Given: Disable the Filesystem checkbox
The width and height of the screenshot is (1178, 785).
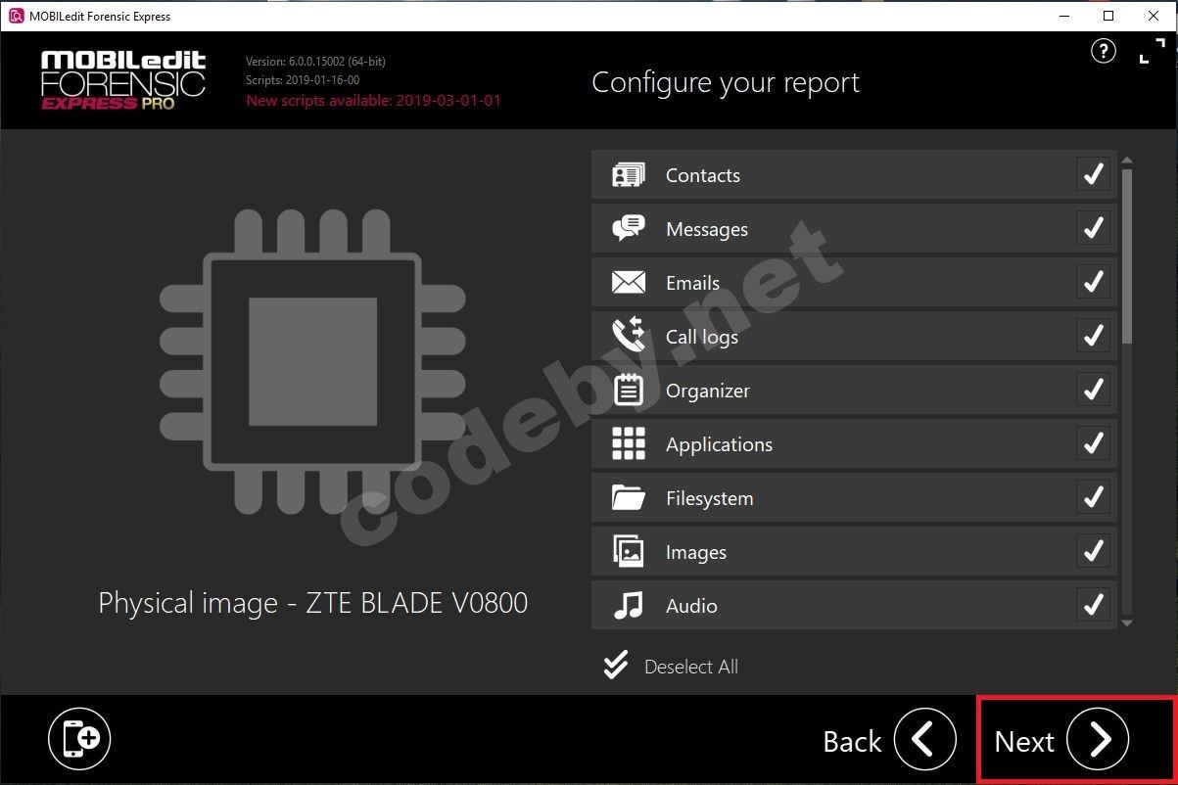Looking at the screenshot, I should pyautogui.click(x=1092, y=498).
